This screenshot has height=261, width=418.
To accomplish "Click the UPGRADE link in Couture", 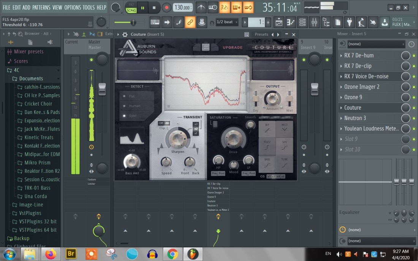I will tap(233, 47).
